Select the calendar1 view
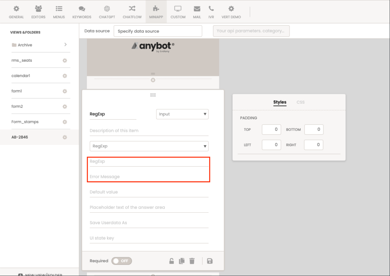Screen dimensions: 390x276 pos(21,76)
